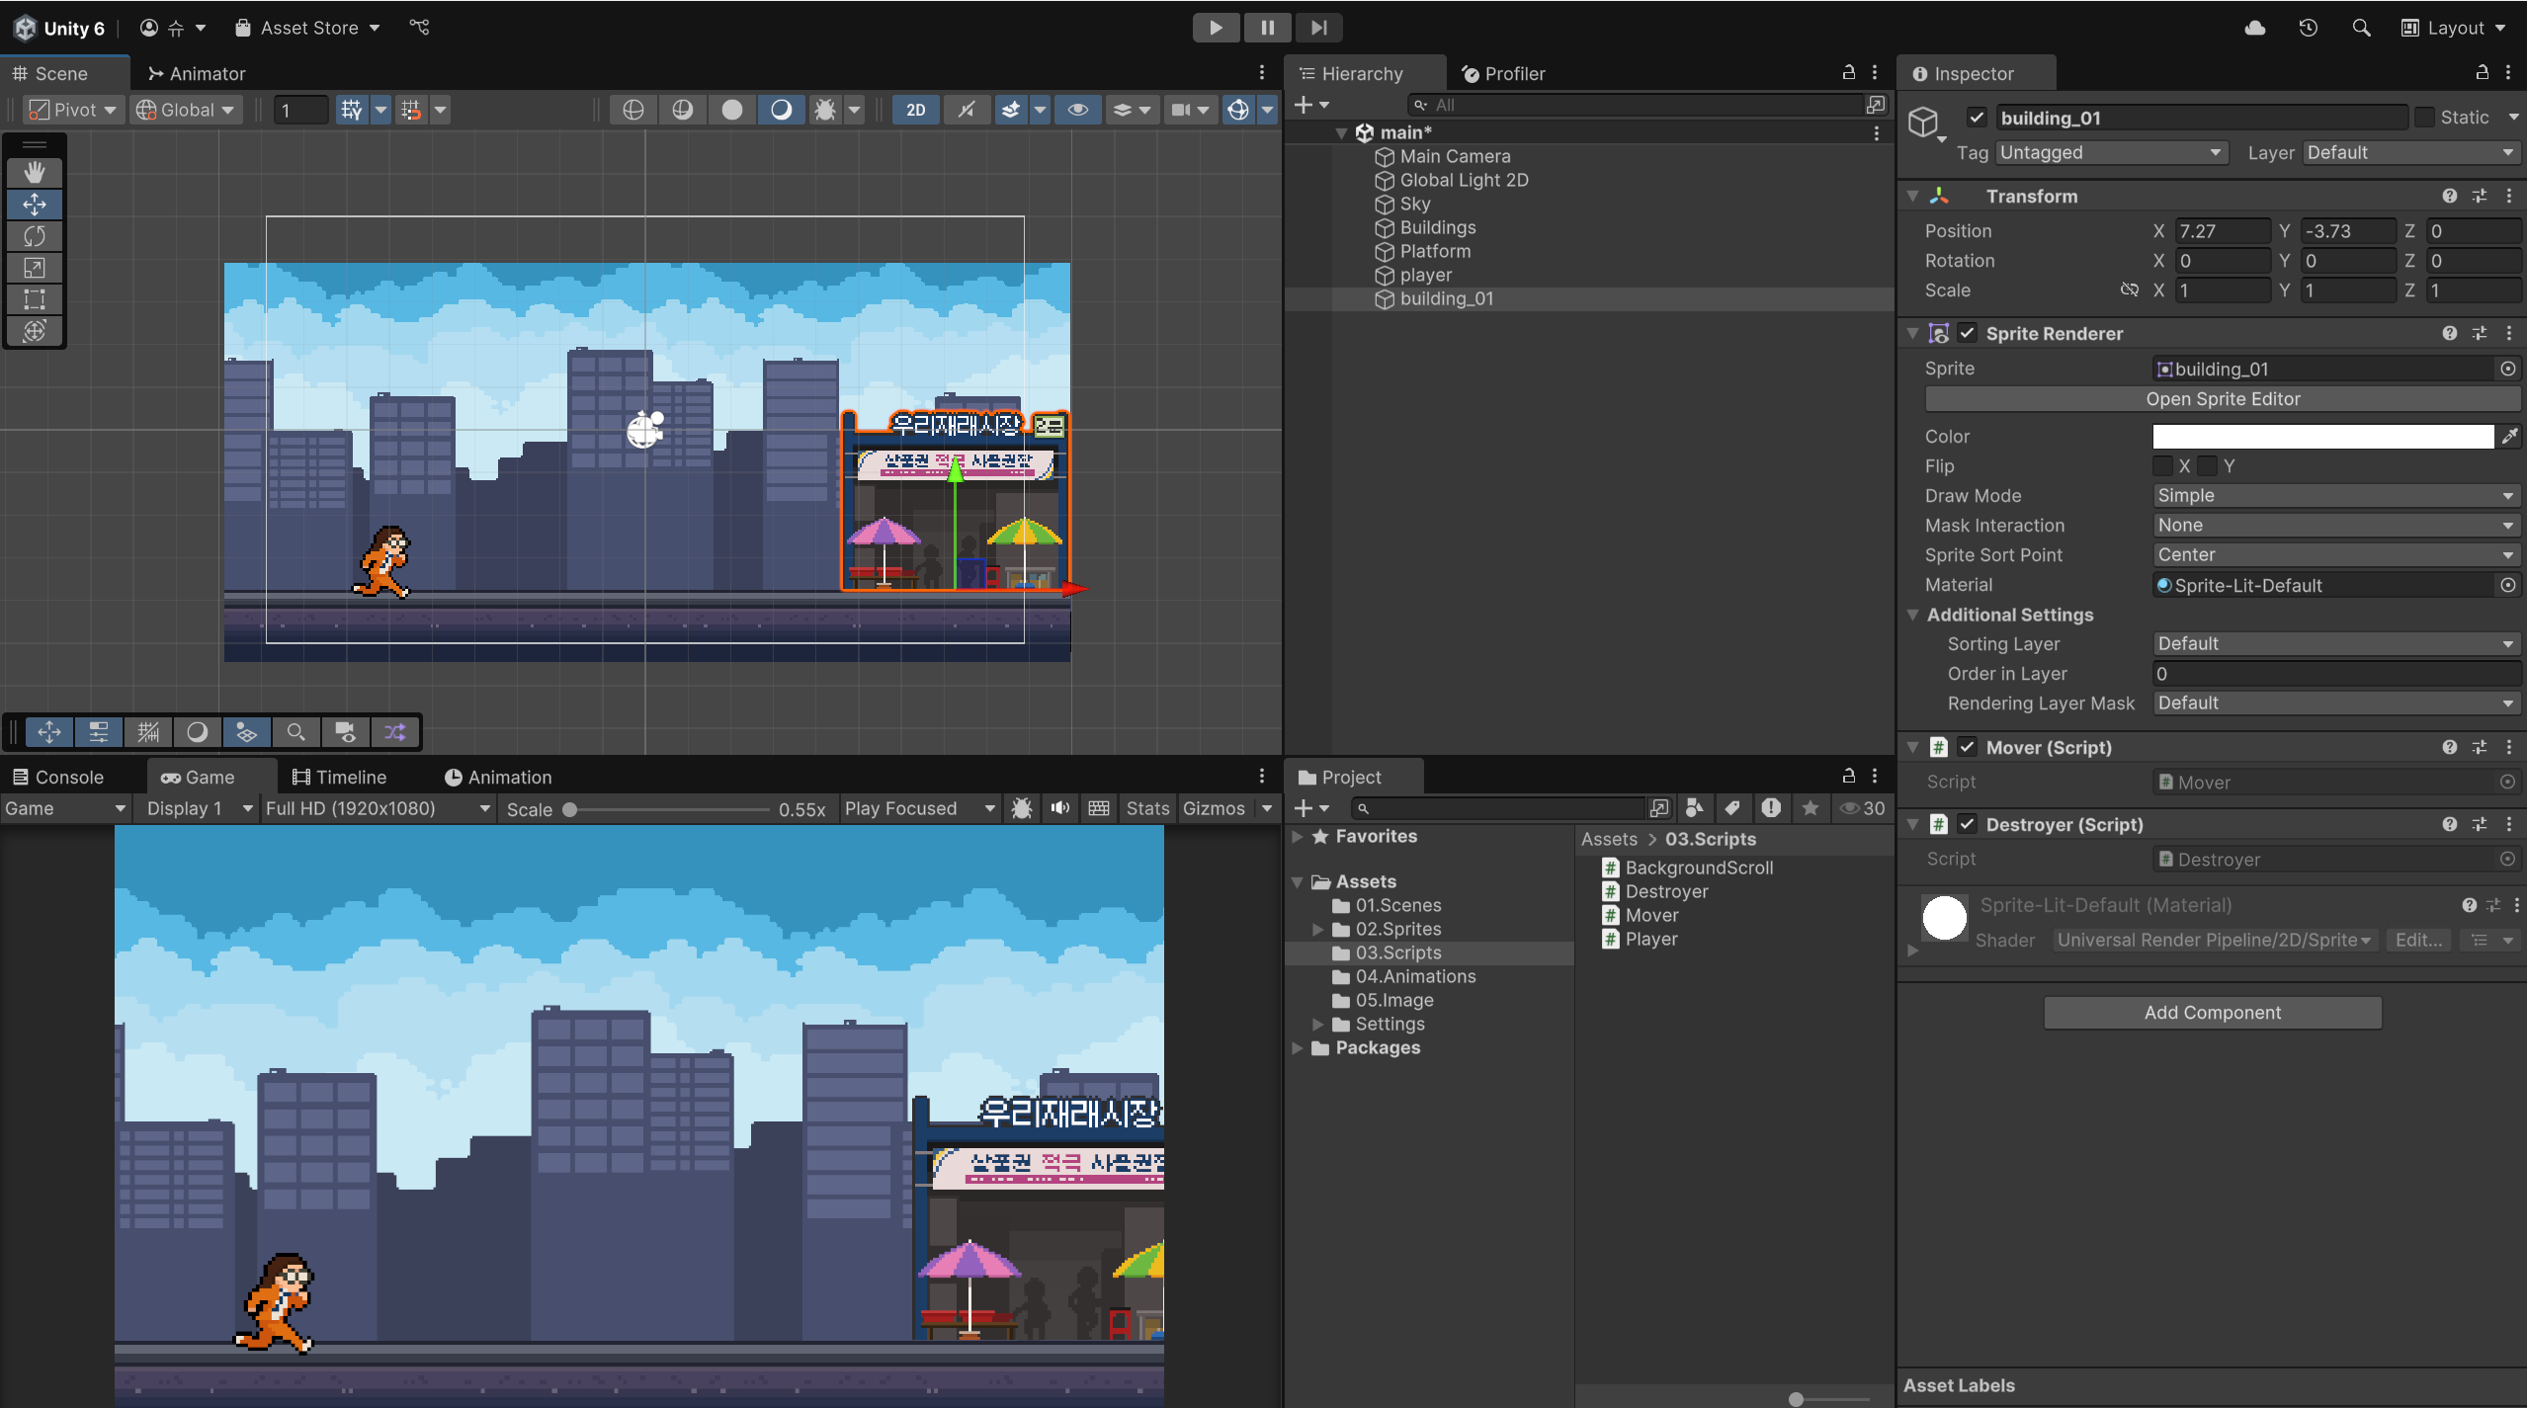
Task: Mute audio in Game view
Action: 1060,808
